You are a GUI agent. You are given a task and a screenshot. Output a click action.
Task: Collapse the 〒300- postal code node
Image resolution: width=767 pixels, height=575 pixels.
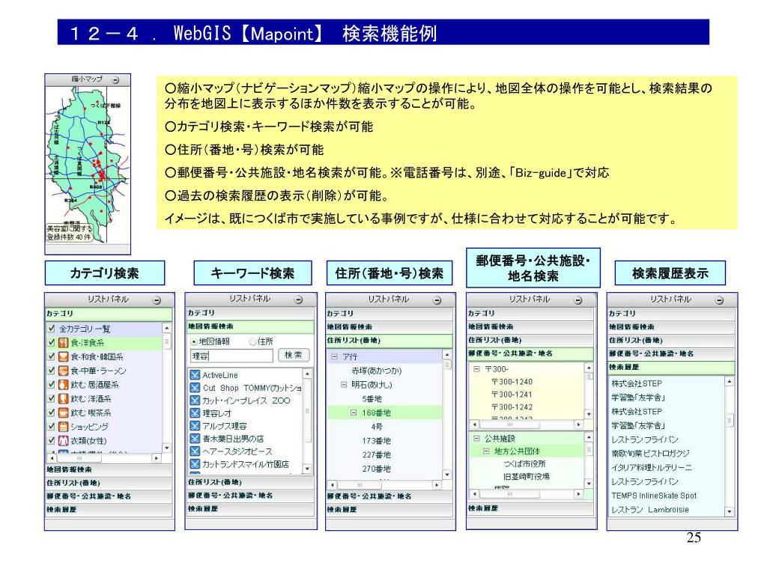pyautogui.click(x=476, y=369)
